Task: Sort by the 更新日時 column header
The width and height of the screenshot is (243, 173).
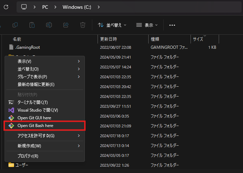Action: pyautogui.click(x=108, y=39)
